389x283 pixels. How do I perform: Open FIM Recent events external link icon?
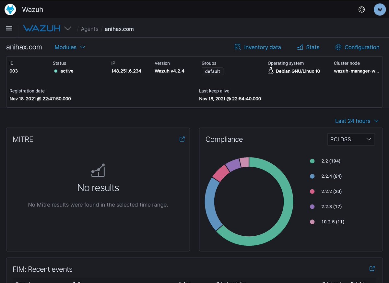tap(372, 268)
